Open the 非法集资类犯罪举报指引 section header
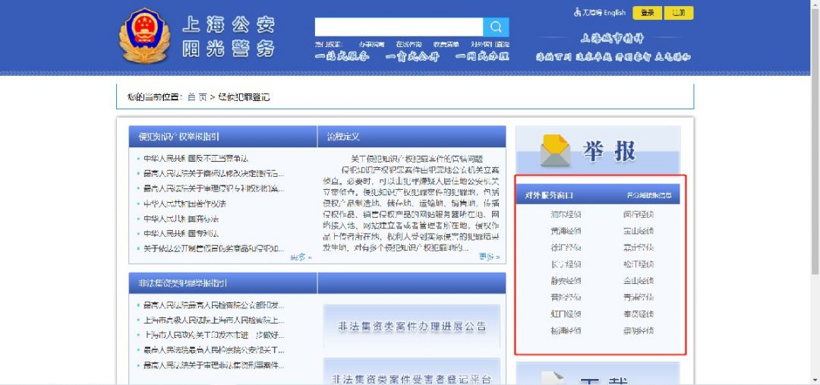 tap(182, 283)
